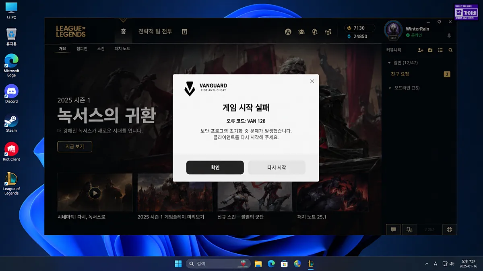
Task: Open client settings gear near window controls
Action: pyautogui.click(x=439, y=22)
